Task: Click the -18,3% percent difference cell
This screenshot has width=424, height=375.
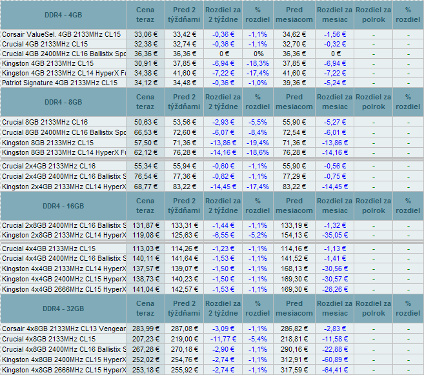Action: pos(257,63)
